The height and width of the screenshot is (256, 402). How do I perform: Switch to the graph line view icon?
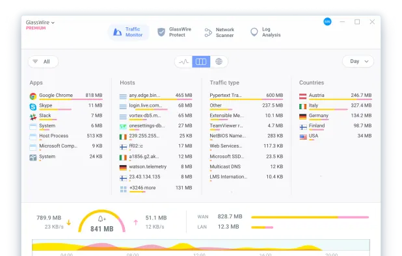pyautogui.click(x=183, y=62)
